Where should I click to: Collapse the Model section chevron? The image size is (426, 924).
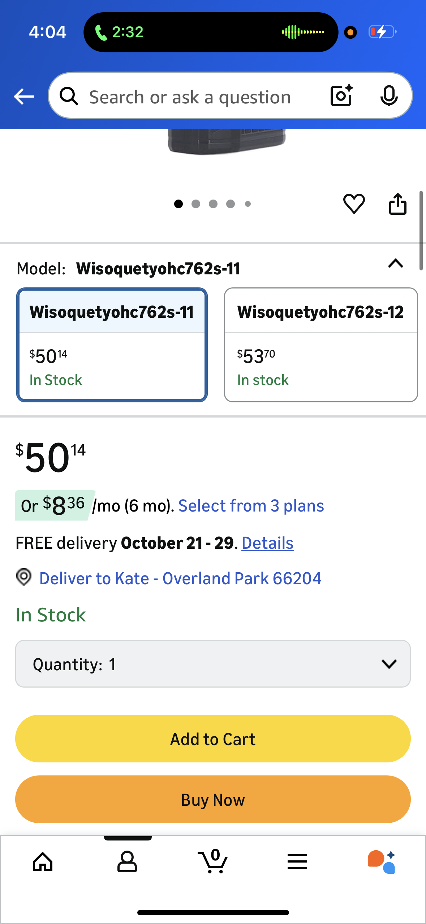396,264
